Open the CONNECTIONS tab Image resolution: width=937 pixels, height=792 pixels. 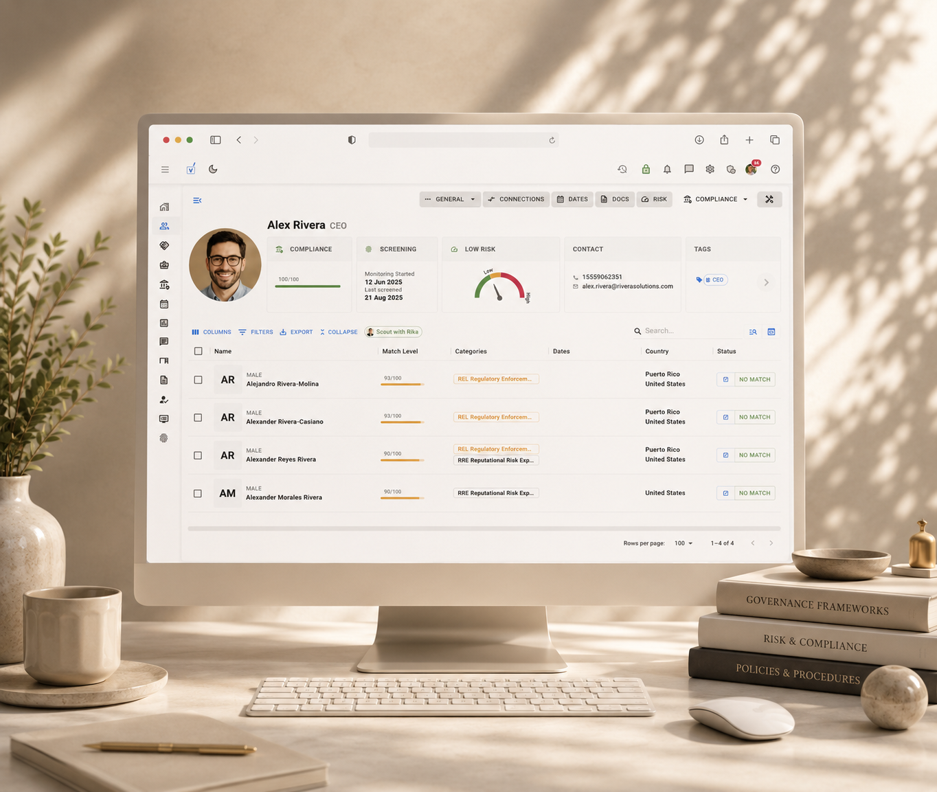(x=516, y=199)
